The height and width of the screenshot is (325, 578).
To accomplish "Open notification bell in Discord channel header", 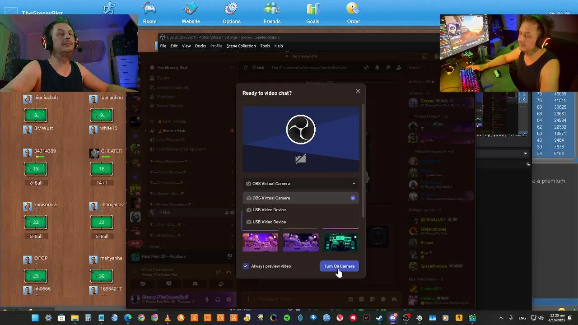I will coord(377,68).
